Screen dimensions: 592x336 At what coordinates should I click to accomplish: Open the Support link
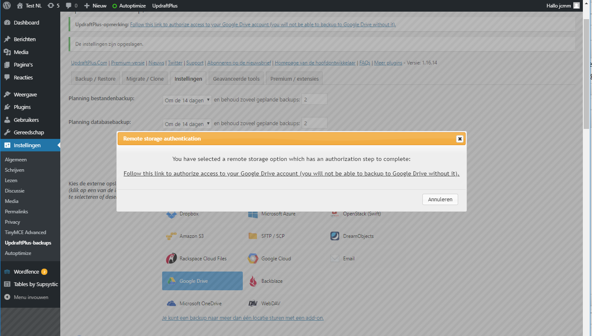195,63
